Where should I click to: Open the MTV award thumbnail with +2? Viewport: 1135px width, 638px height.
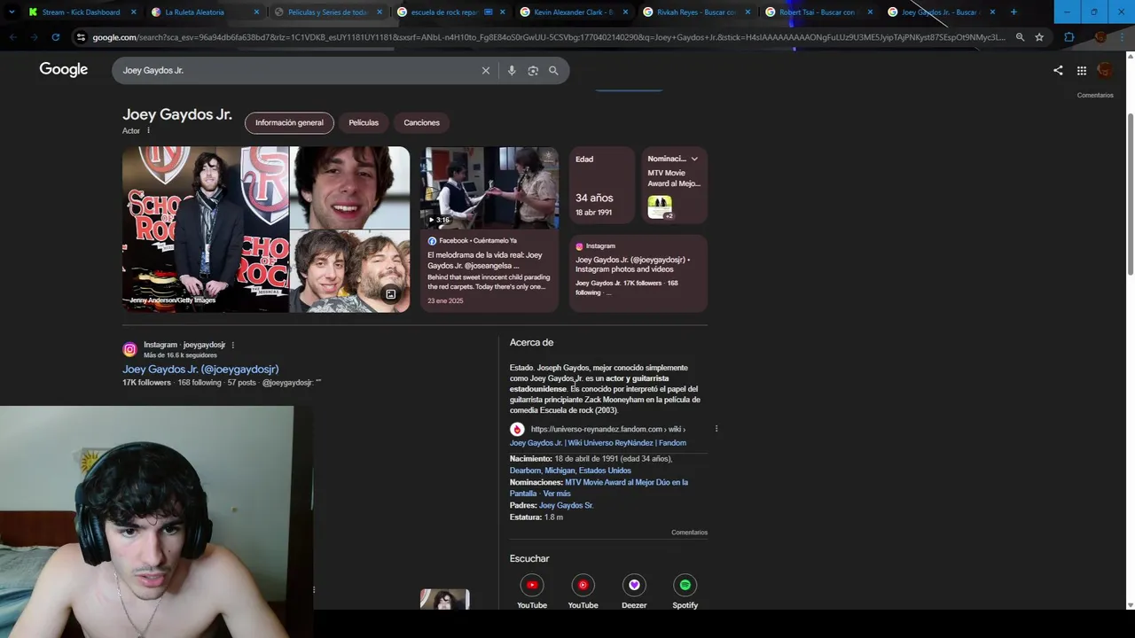coord(660,207)
